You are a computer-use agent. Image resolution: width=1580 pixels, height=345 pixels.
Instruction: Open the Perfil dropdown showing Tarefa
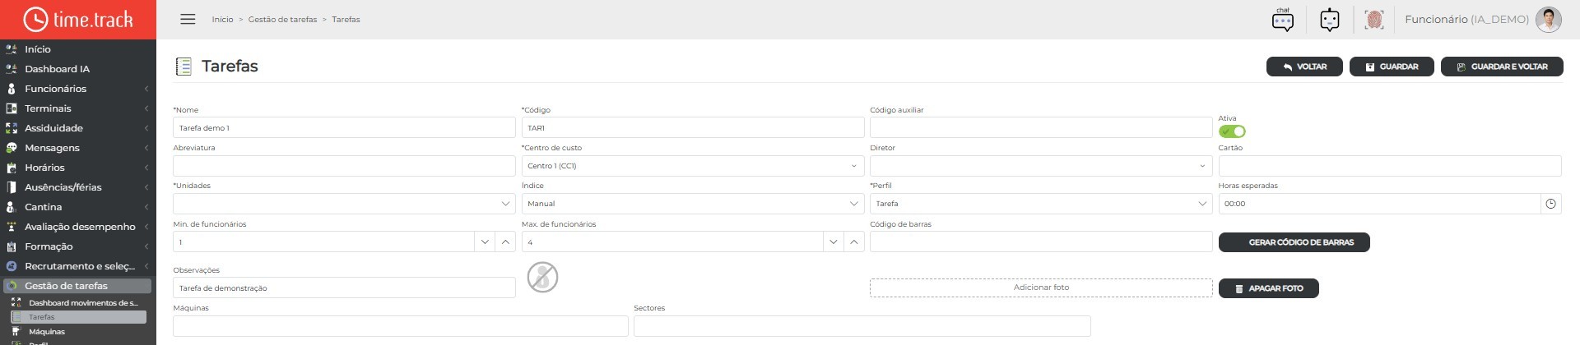[x=1041, y=204]
